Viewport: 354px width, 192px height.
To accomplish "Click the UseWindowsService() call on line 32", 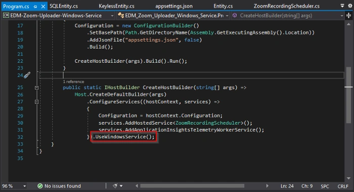I will pyautogui.click(x=124, y=137).
